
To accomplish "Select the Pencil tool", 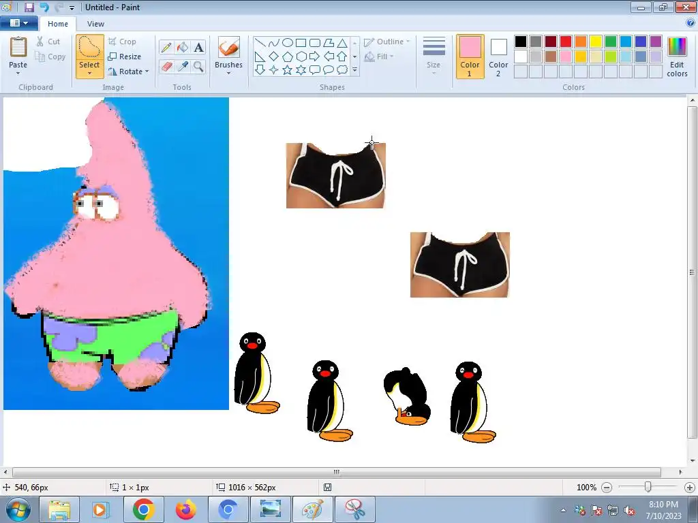I will coord(166,47).
